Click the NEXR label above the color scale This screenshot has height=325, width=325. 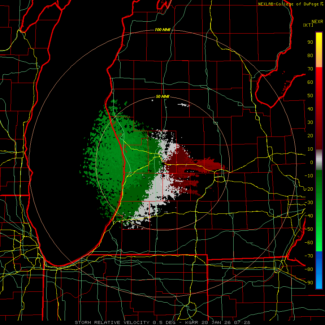(x=317, y=22)
